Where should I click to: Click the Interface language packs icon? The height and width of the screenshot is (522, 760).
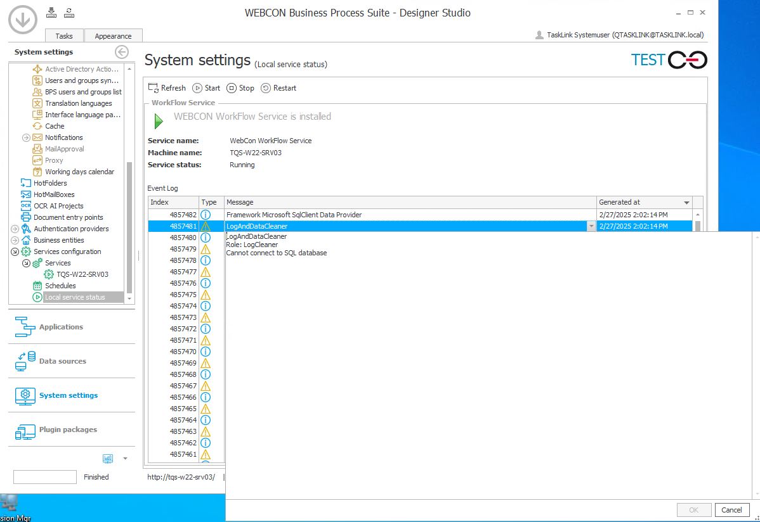click(37, 115)
